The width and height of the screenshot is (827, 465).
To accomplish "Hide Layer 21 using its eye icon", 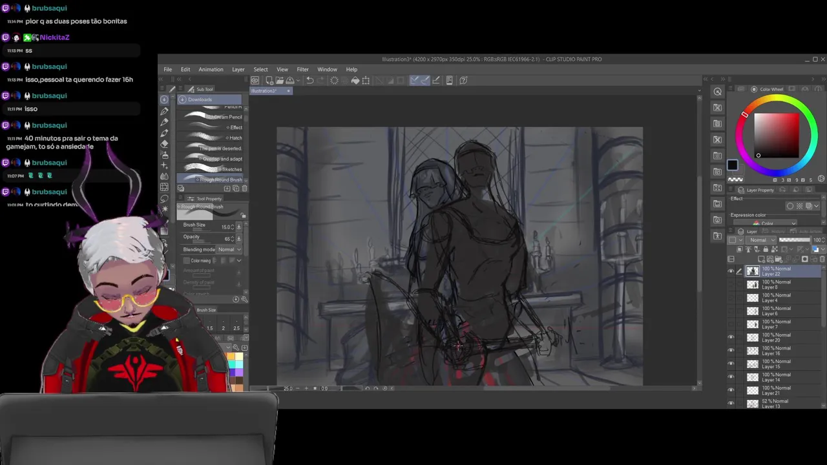I will (x=731, y=390).
